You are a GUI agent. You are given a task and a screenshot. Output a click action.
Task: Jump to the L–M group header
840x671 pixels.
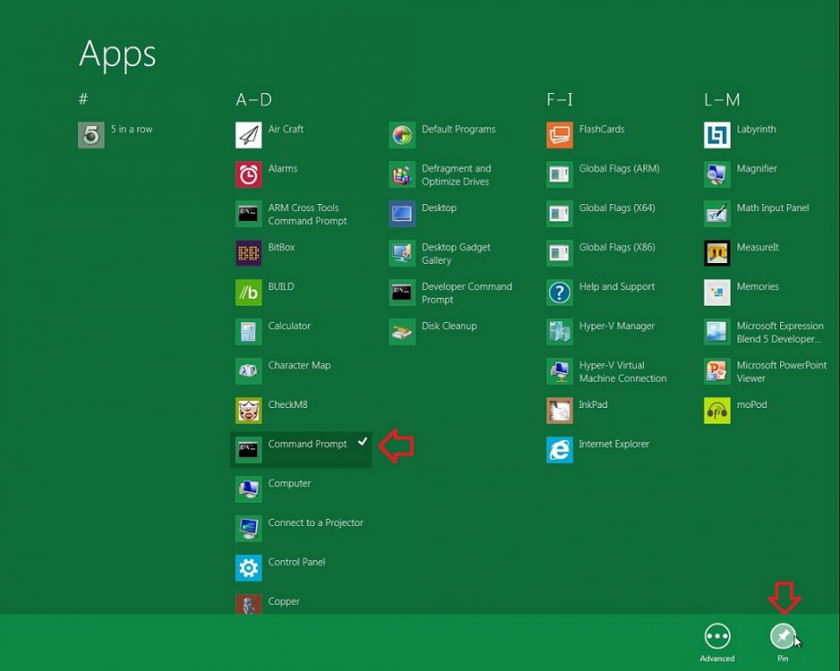[722, 99]
